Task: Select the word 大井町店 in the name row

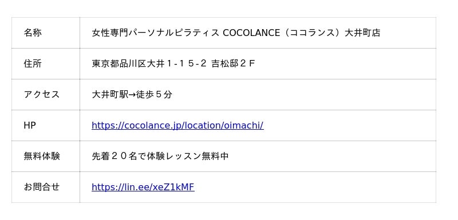Action: 362,33
